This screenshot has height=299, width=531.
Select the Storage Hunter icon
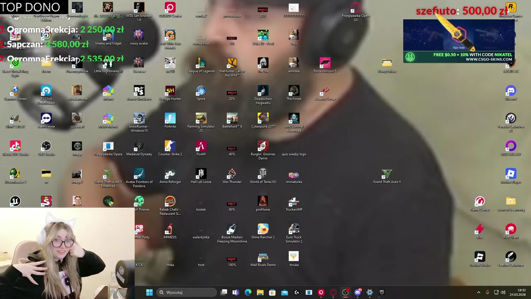click(x=170, y=93)
